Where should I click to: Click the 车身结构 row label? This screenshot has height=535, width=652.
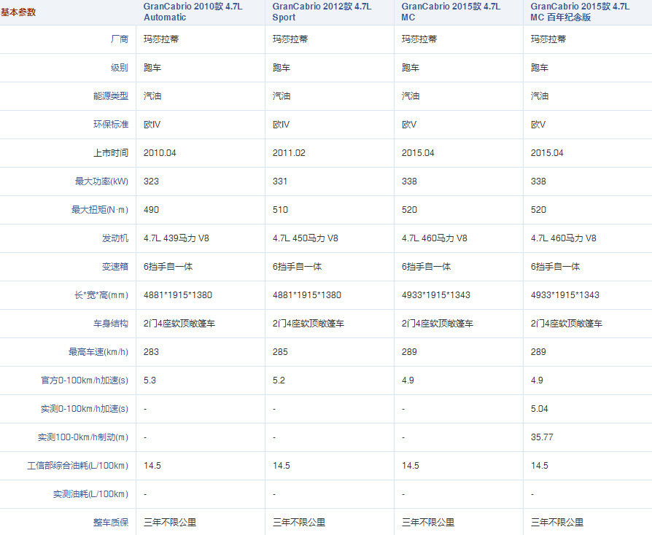111,324
